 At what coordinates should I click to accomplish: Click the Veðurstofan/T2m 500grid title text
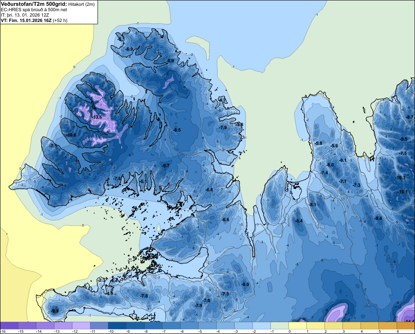pos(34,4)
